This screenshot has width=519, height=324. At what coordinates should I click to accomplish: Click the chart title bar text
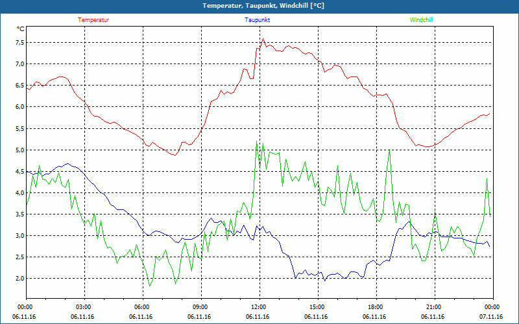(259, 6)
